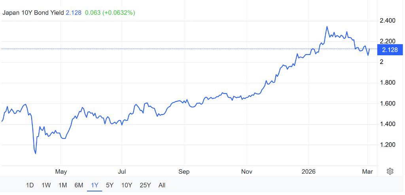Click the Jul label on time axis

122,172
